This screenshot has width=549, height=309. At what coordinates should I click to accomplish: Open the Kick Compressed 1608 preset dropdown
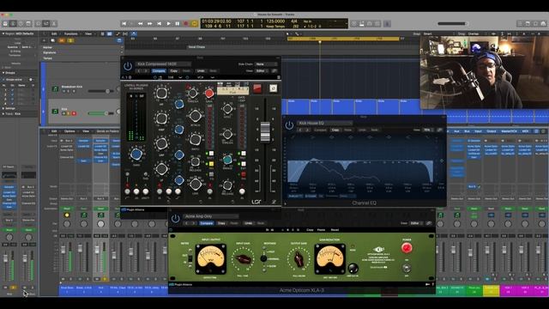(163, 64)
